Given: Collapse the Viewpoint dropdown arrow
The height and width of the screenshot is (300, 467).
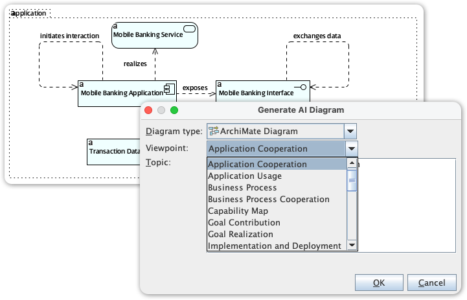Looking at the screenshot, I should tap(350, 148).
